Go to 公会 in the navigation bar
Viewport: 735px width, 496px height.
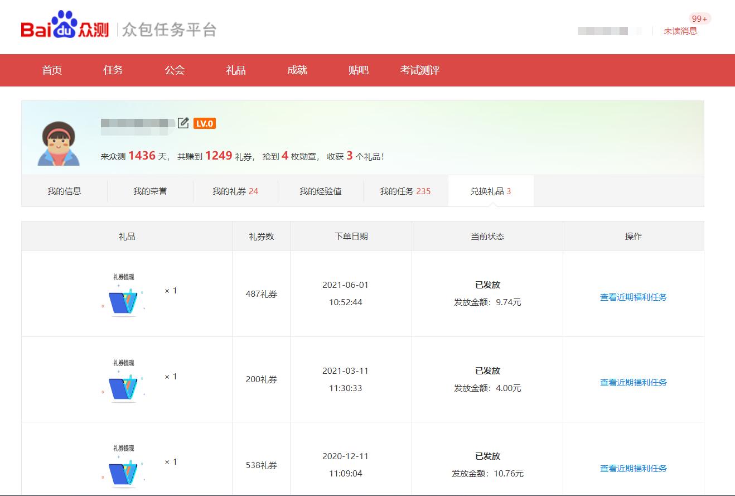click(x=175, y=70)
